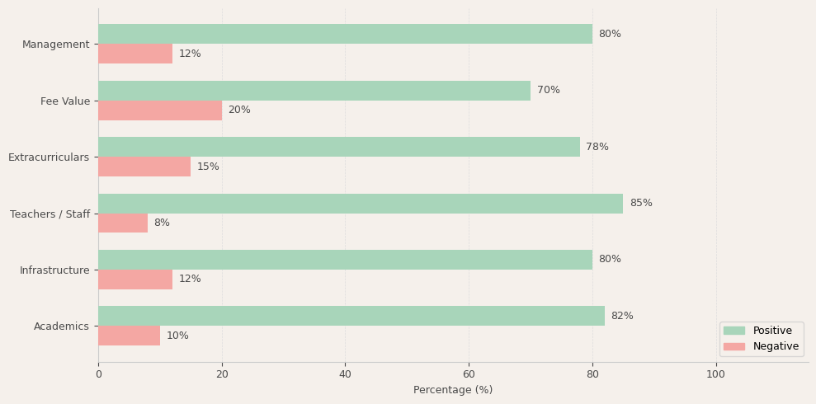This screenshot has width=816, height=404.
Task: Click the Academics category label
Action: click(x=61, y=326)
